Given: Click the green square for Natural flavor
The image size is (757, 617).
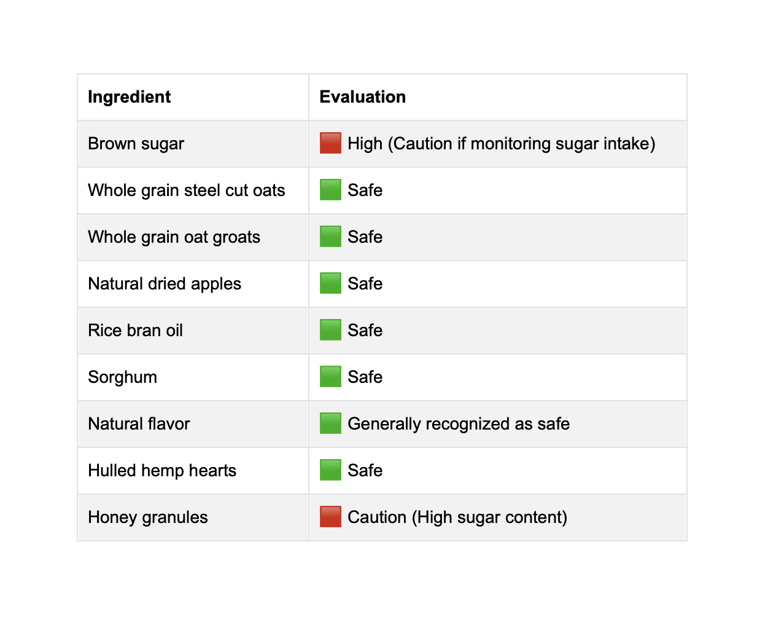Looking at the screenshot, I should (x=330, y=423).
